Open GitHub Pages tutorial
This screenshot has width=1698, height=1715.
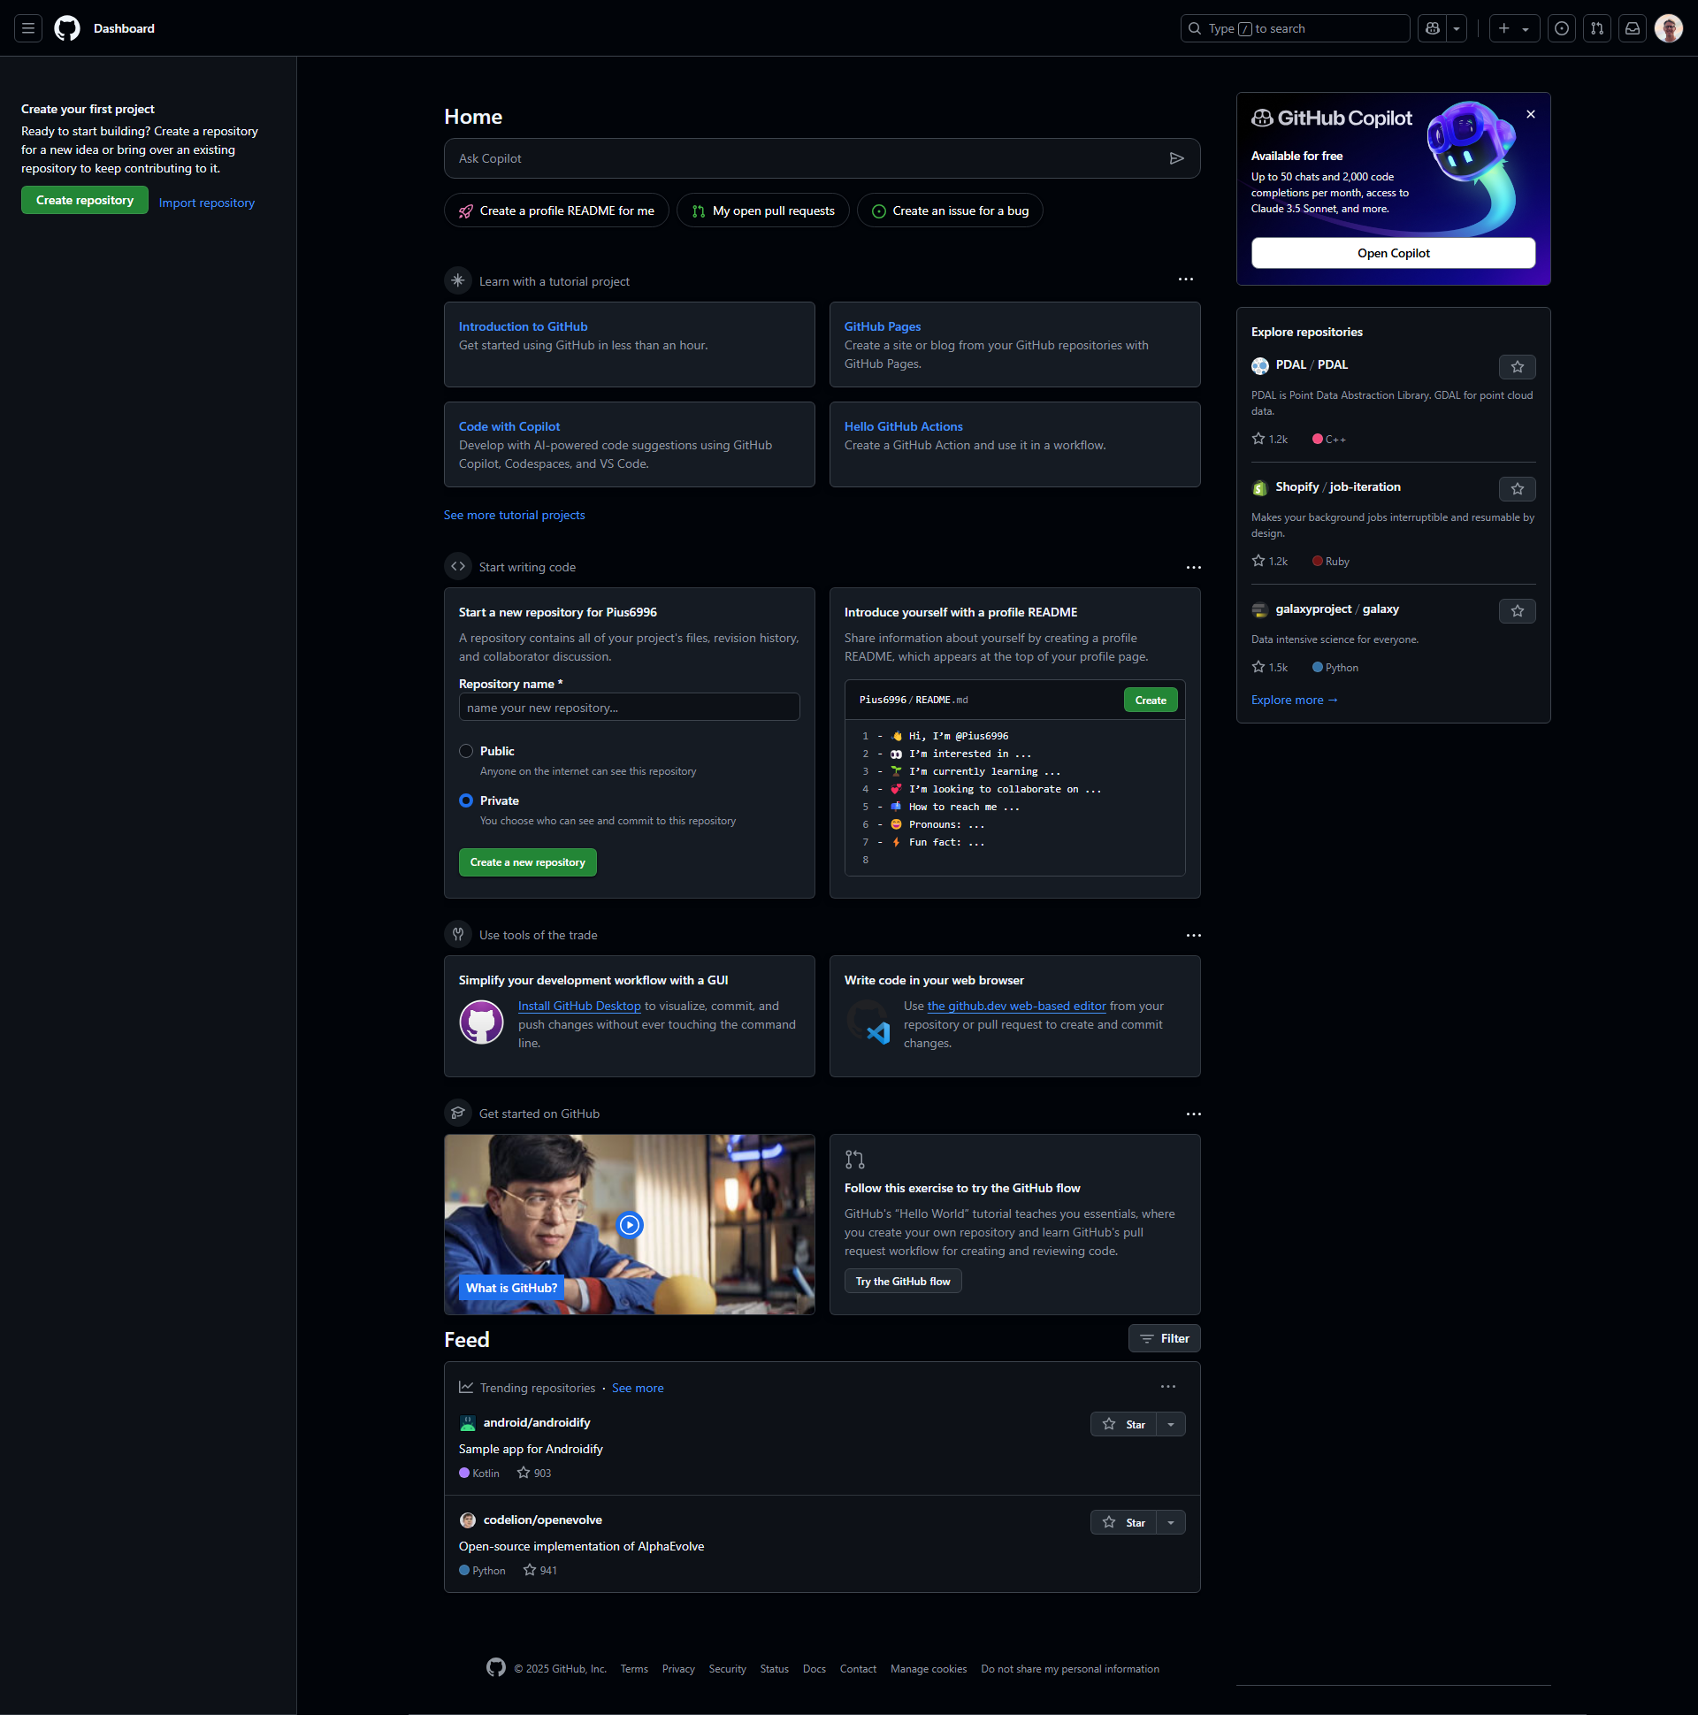pos(883,326)
